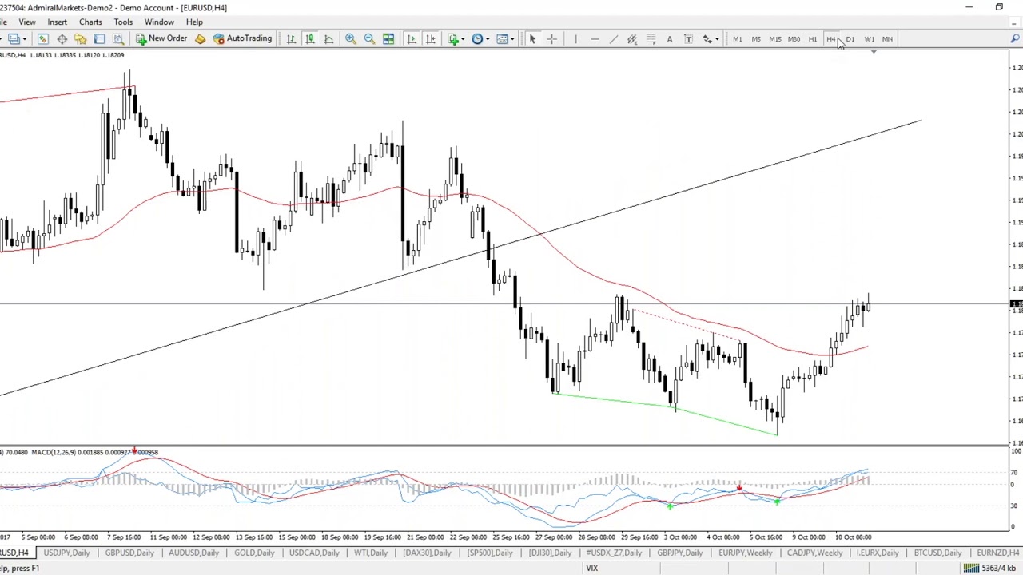Select the Cursor arrow tool
This screenshot has width=1023, height=575.
click(x=531, y=38)
